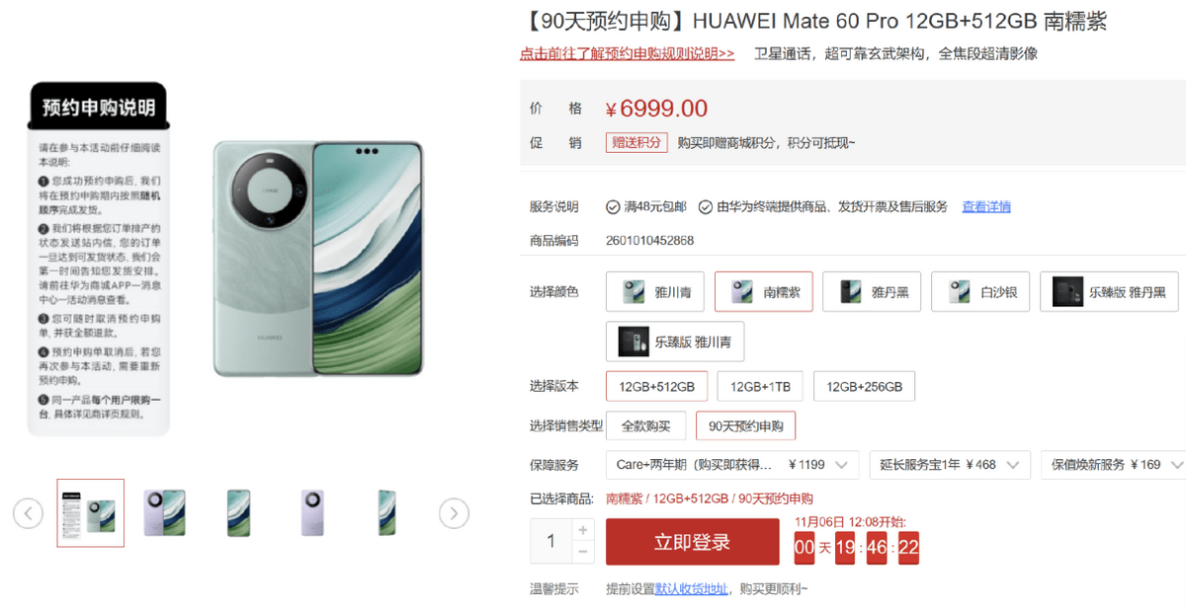
Task: Select 全款购买 sales type
Action: [x=645, y=425]
